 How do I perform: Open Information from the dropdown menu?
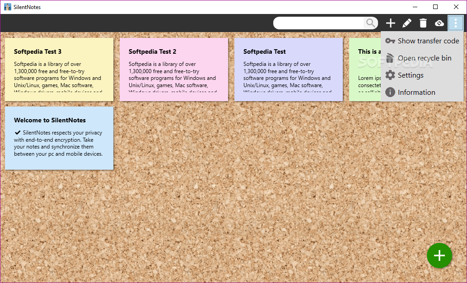coord(422,92)
